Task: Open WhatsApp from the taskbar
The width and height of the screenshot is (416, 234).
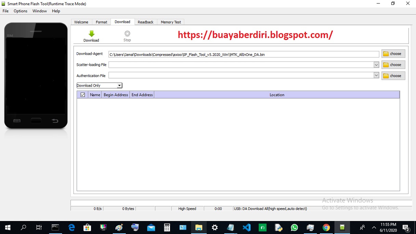Action: [294, 227]
